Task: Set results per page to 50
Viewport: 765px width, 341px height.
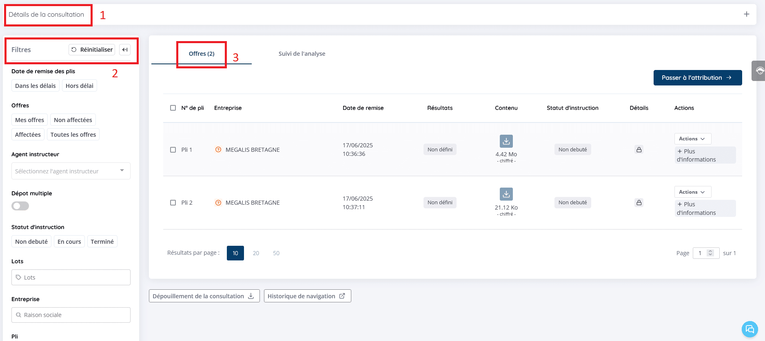Action: click(276, 253)
